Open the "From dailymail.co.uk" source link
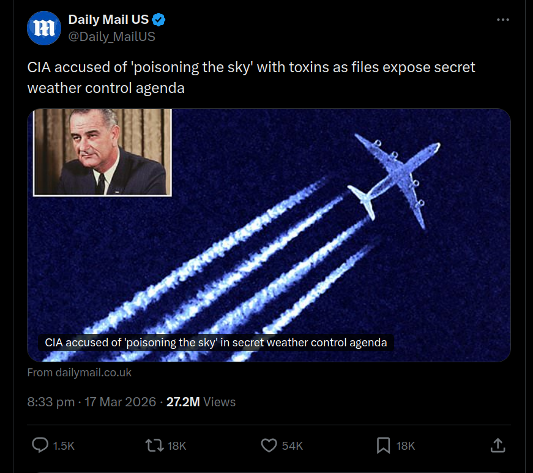Screen dimensions: 533x473 tap(80, 372)
